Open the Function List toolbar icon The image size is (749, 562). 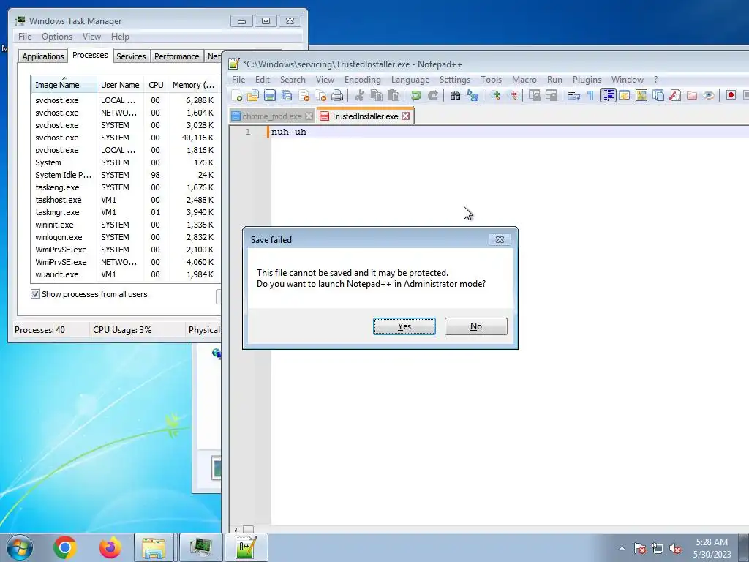pos(675,96)
